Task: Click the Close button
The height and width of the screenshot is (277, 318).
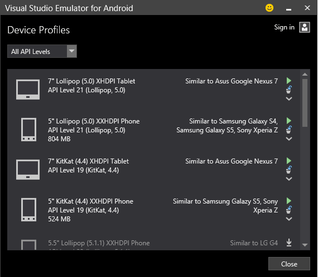Action: pos(289,264)
